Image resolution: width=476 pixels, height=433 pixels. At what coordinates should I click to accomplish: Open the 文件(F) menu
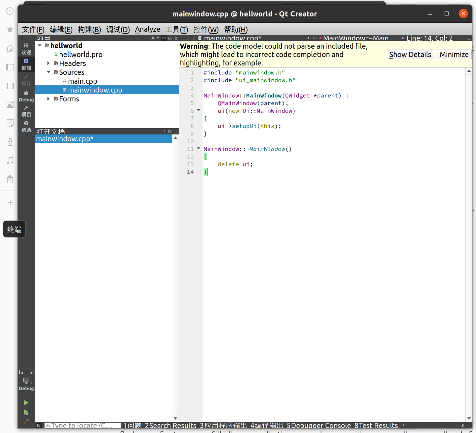pyautogui.click(x=33, y=29)
